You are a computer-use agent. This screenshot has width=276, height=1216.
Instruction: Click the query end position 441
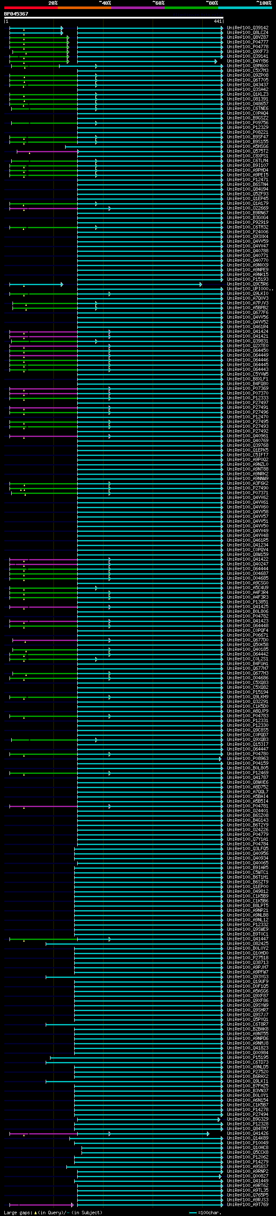click(217, 21)
